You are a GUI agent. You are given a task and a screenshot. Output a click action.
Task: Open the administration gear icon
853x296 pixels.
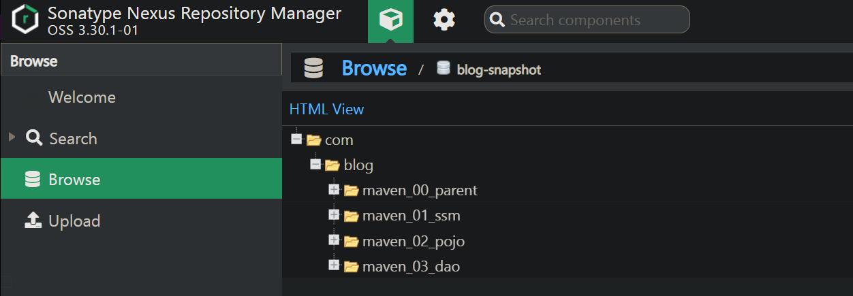444,20
